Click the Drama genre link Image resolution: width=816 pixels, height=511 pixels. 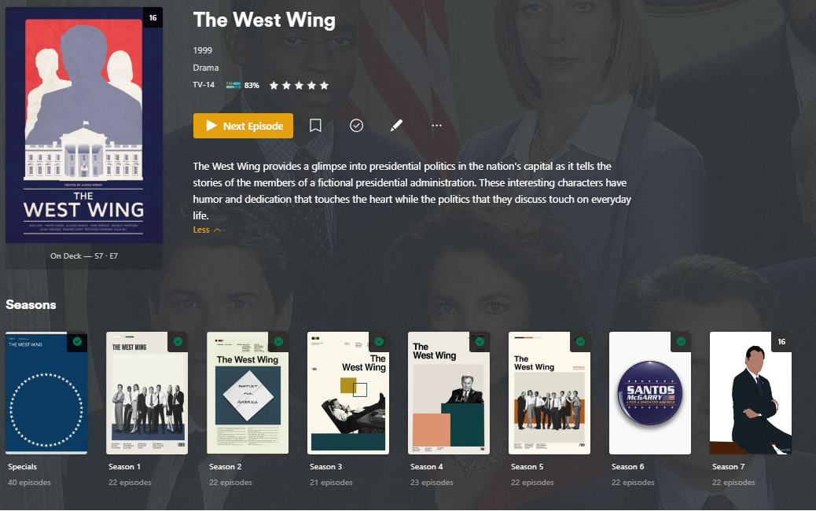click(x=205, y=68)
